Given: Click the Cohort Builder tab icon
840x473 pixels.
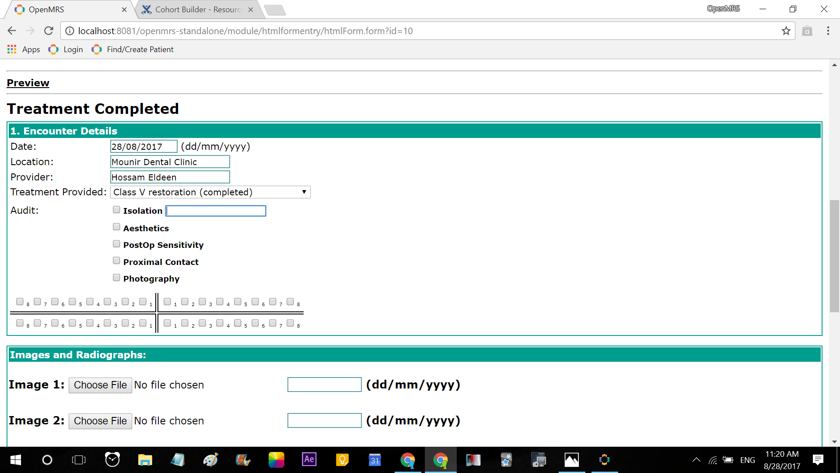Looking at the screenshot, I should (147, 9).
